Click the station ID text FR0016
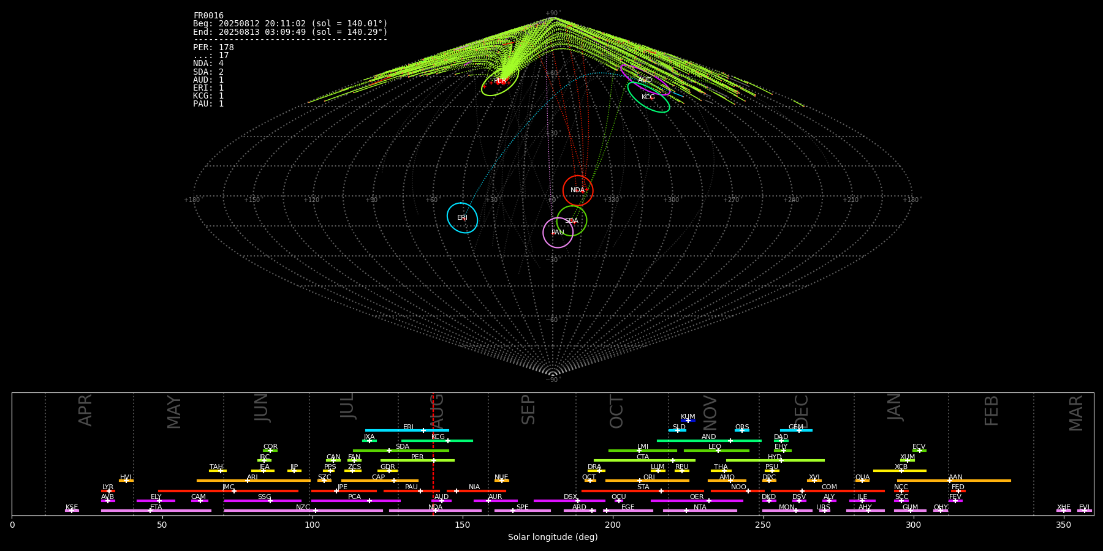 coord(208,16)
